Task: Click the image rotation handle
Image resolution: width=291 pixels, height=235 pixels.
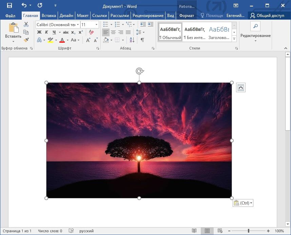Action: [139, 71]
